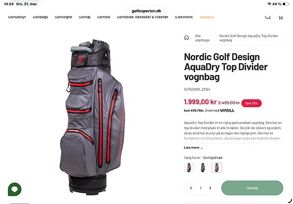The height and width of the screenshot is (204, 293).
Task: Open the UDSALG sale menu item
Action: [207, 17]
